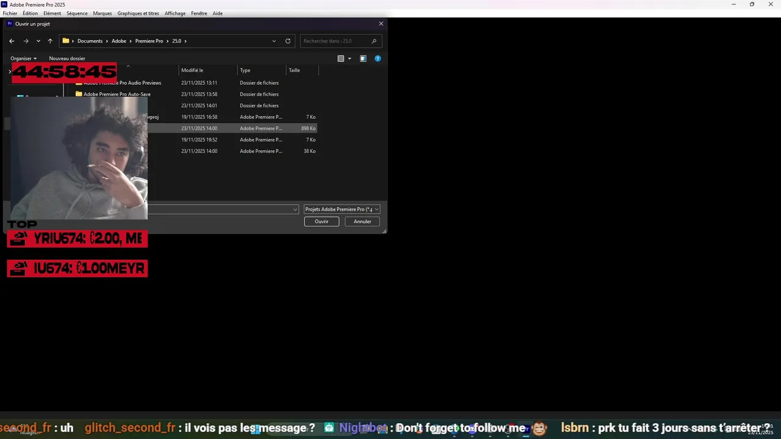Screen dimensions: 781x439
Task: Click the 898 Ko size cell
Action: [308, 129]
